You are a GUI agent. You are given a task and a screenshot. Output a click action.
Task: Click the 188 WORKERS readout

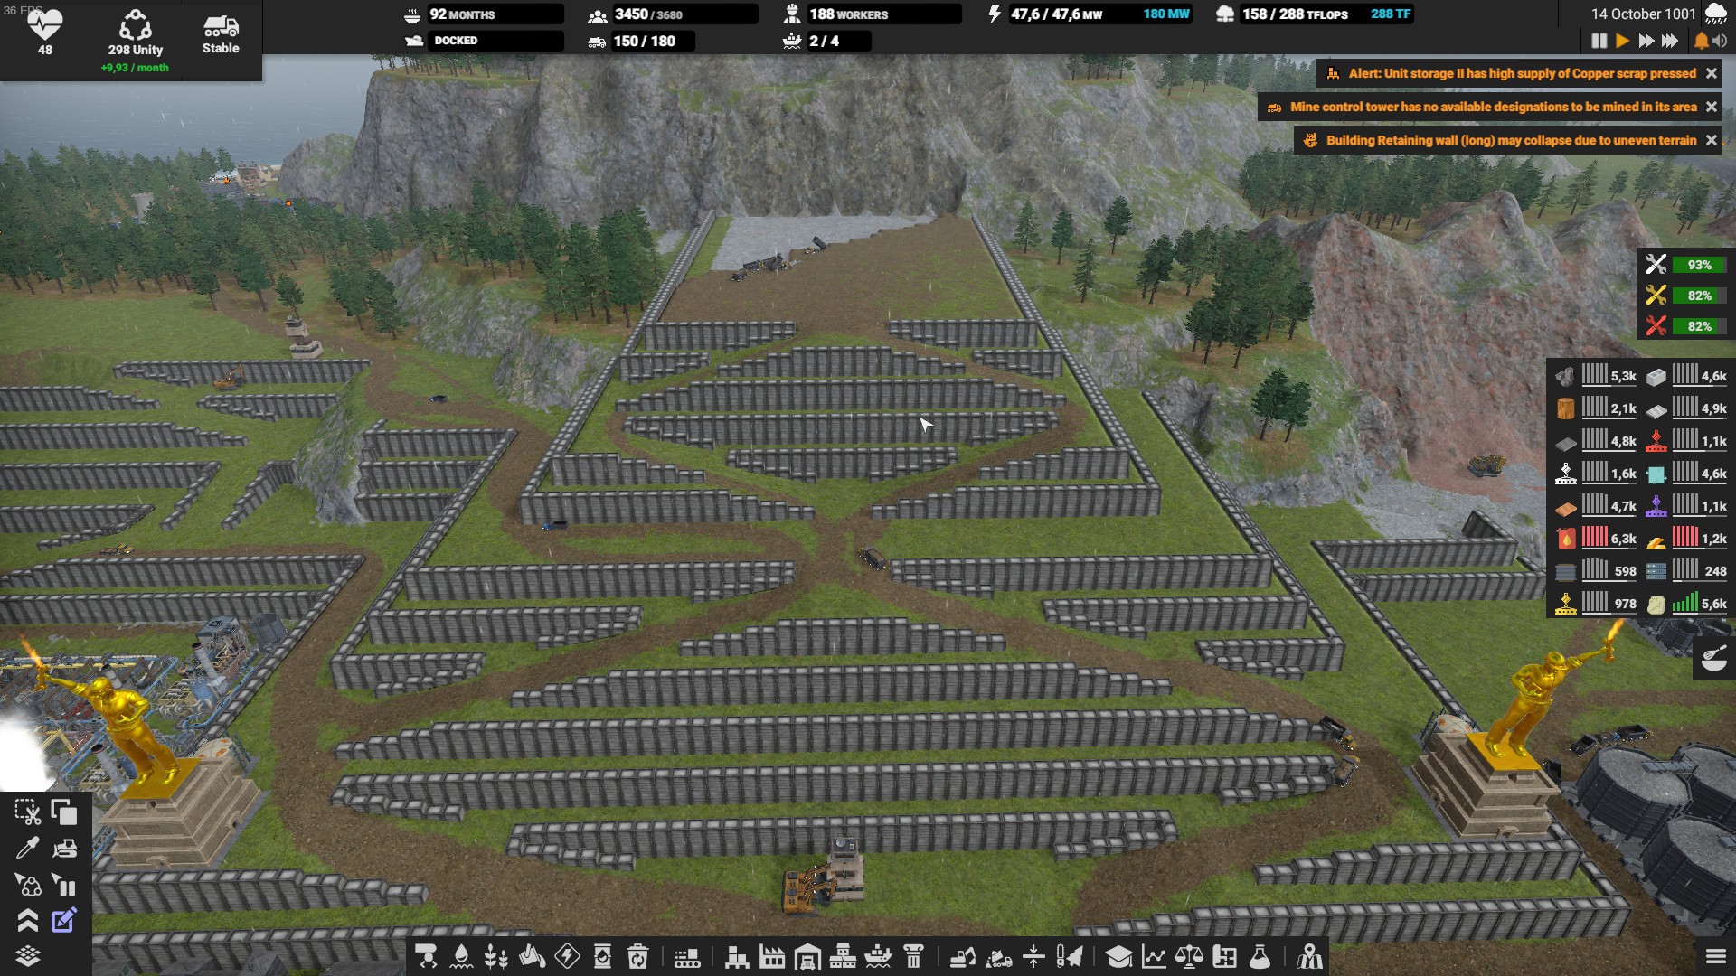pos(871,14)
